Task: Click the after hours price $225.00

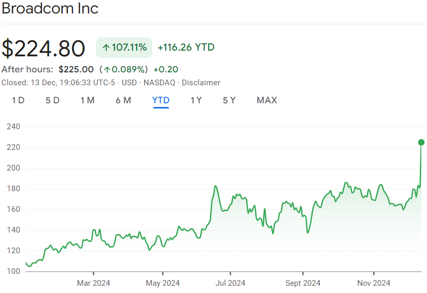Action: (76, 69)
